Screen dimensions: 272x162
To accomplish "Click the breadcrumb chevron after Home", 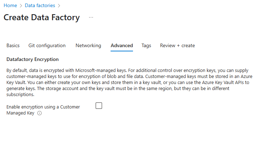I will 21,6.
